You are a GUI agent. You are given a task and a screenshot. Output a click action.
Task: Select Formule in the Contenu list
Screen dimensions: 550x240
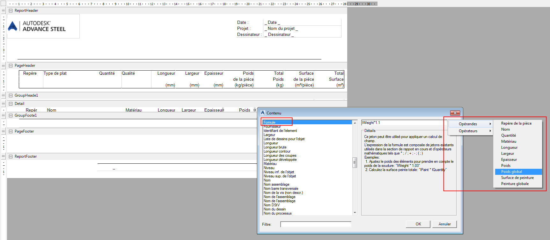tap(307, 122)
